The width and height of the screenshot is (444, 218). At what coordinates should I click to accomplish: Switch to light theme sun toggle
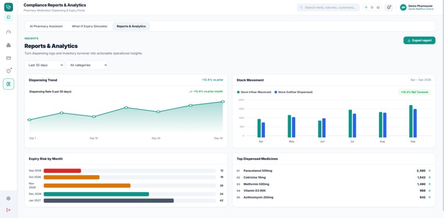pyautogui.click(x=366, y=7)
